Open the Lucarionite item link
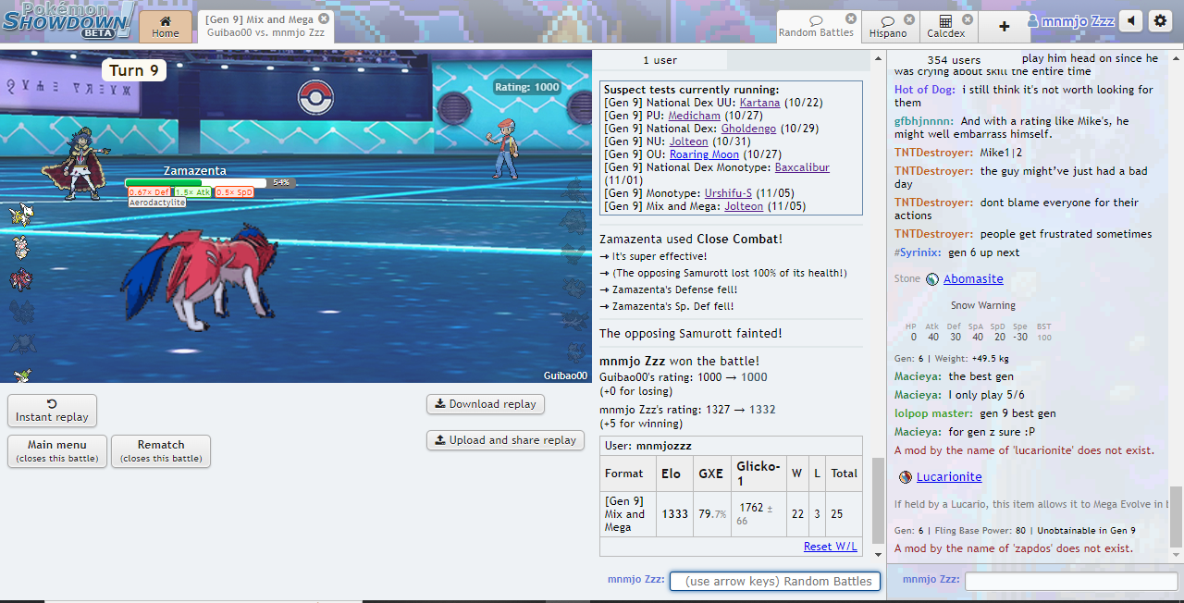Image resolution: width=1184 pixels, height=603 pixels. (949, 477)
